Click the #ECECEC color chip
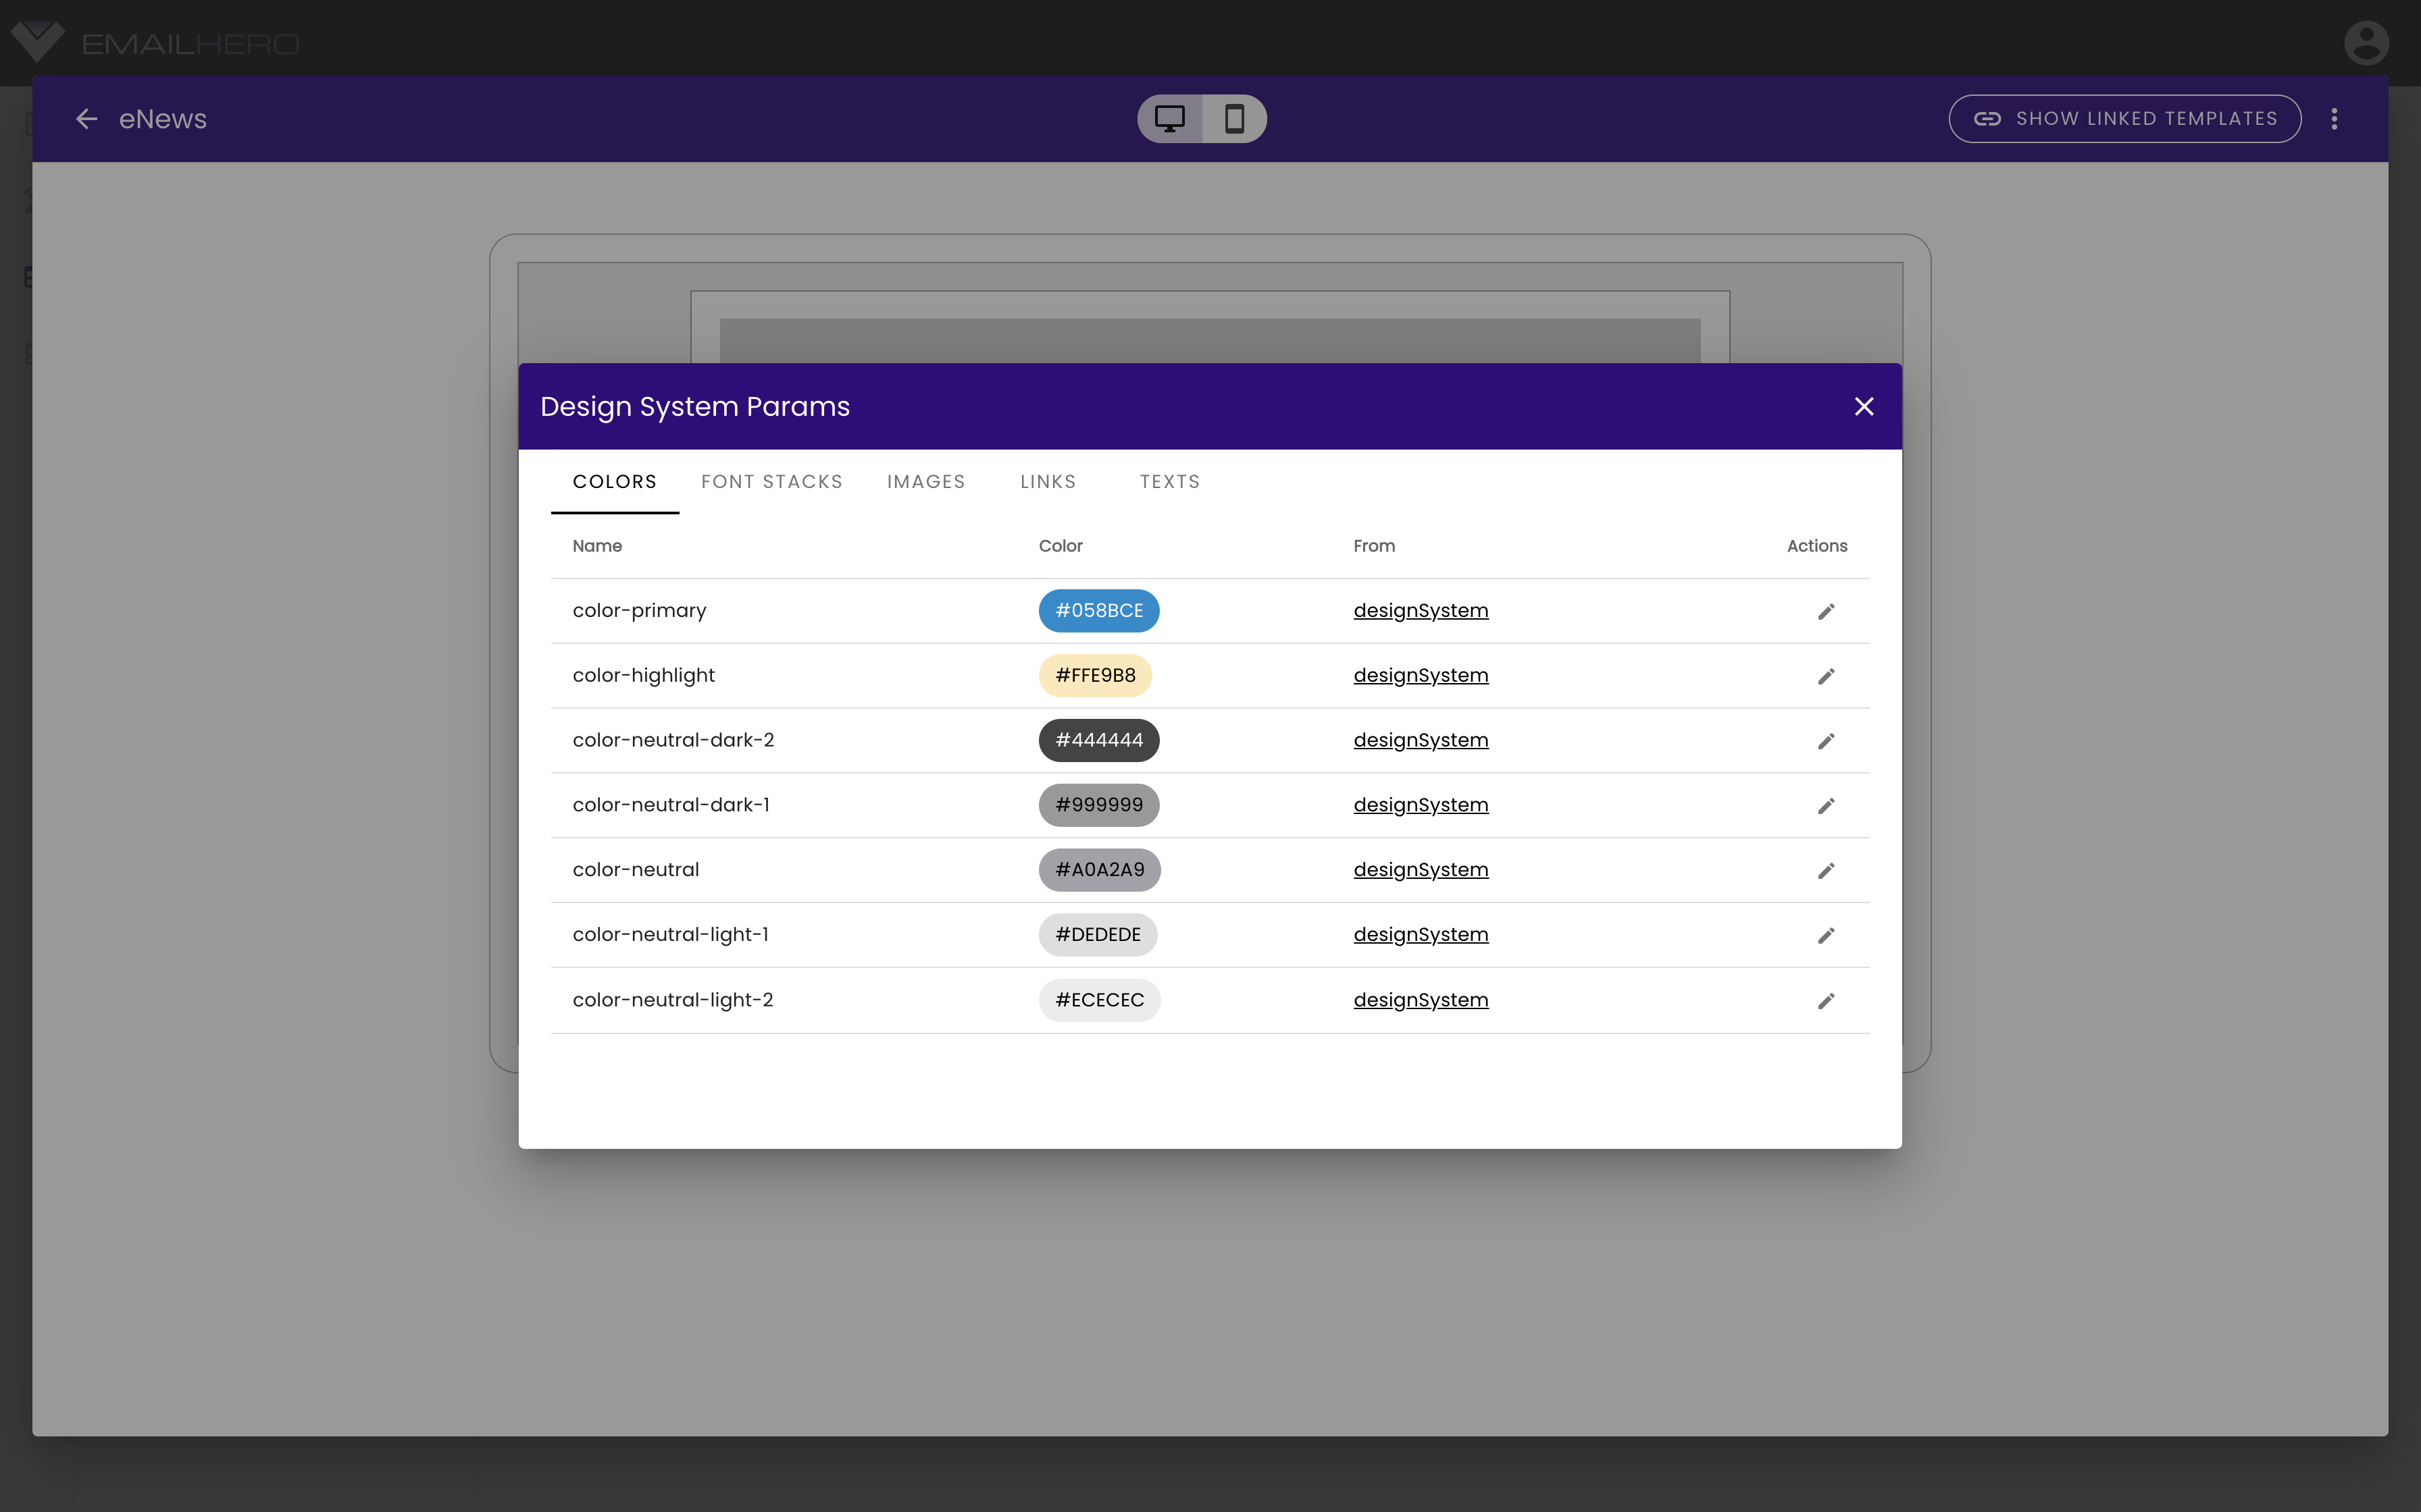 pyautogui.click(x=1100, y=1000)
